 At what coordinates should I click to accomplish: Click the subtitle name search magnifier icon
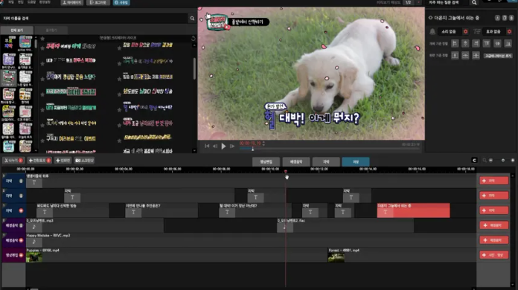coord(192,19)
